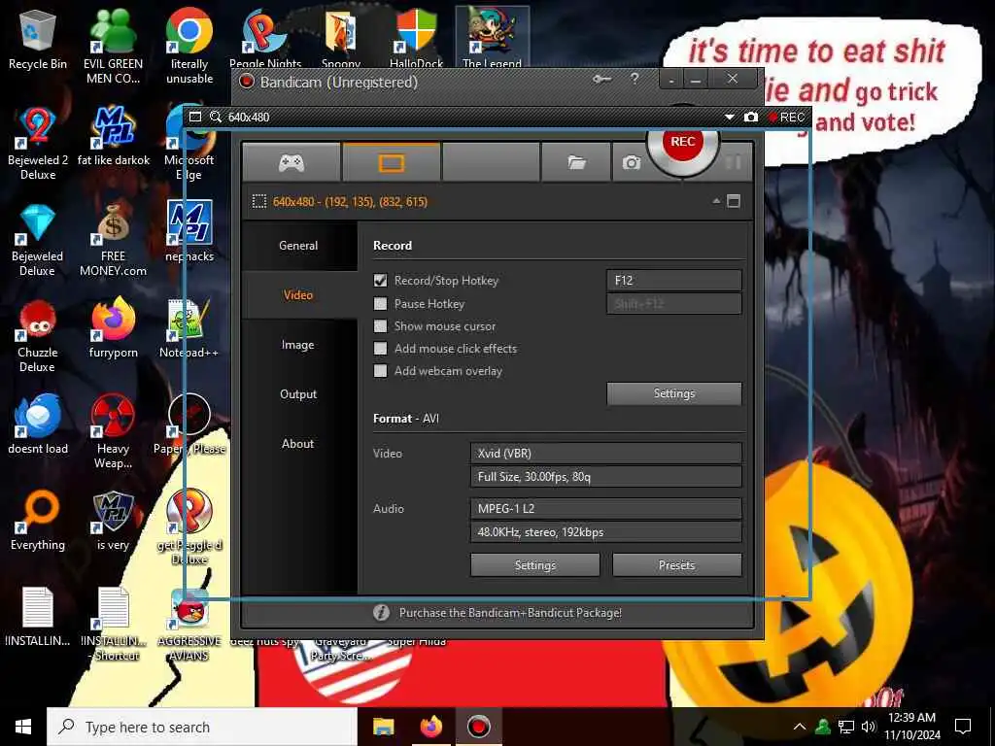The image size is (995, 746).
Task: Open the Image settings tab
Action: 298,345
